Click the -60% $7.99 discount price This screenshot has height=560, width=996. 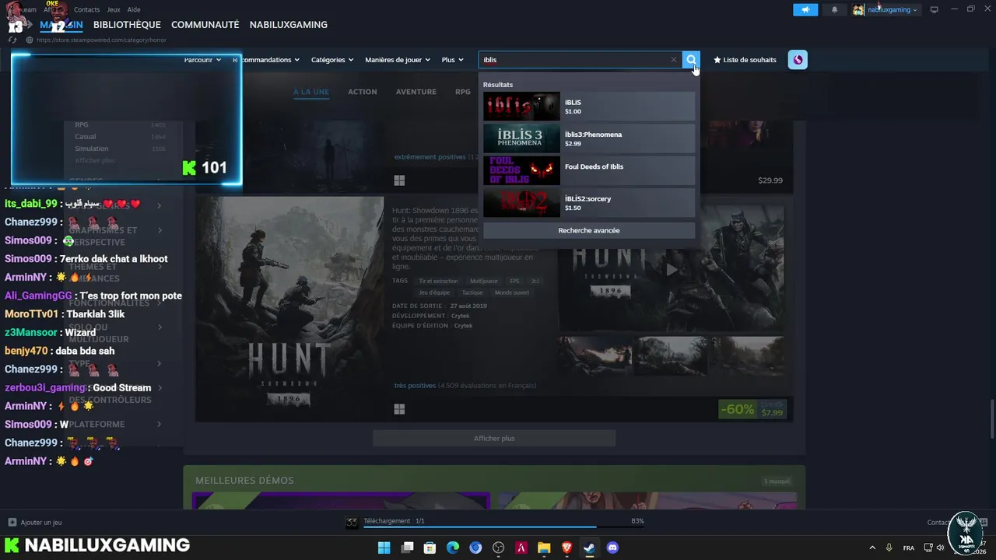click(752, 409)
